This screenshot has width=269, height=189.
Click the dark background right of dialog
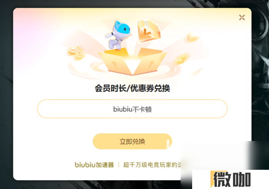260,69
